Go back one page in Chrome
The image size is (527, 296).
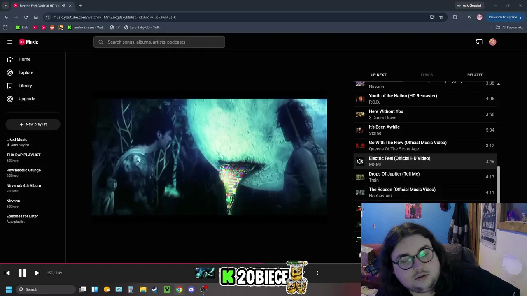[6, 17]
